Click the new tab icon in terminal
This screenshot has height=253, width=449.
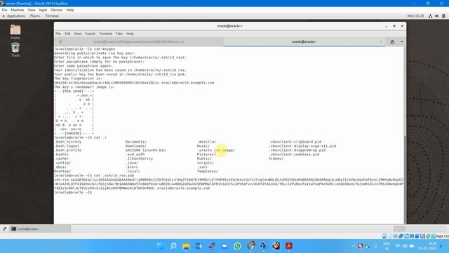point(392,42)
